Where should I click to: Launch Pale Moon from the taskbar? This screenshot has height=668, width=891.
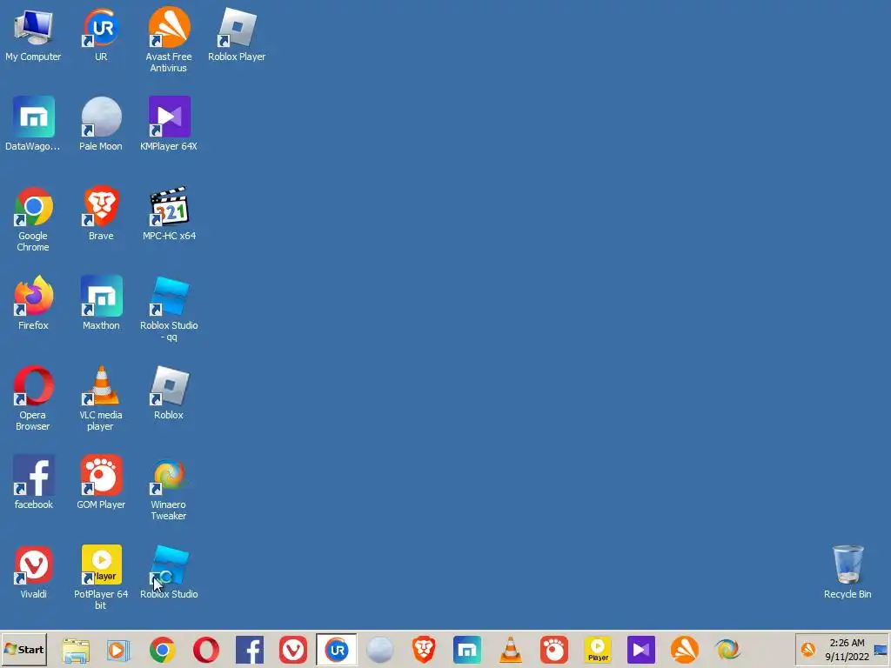[x=380, y=649]
